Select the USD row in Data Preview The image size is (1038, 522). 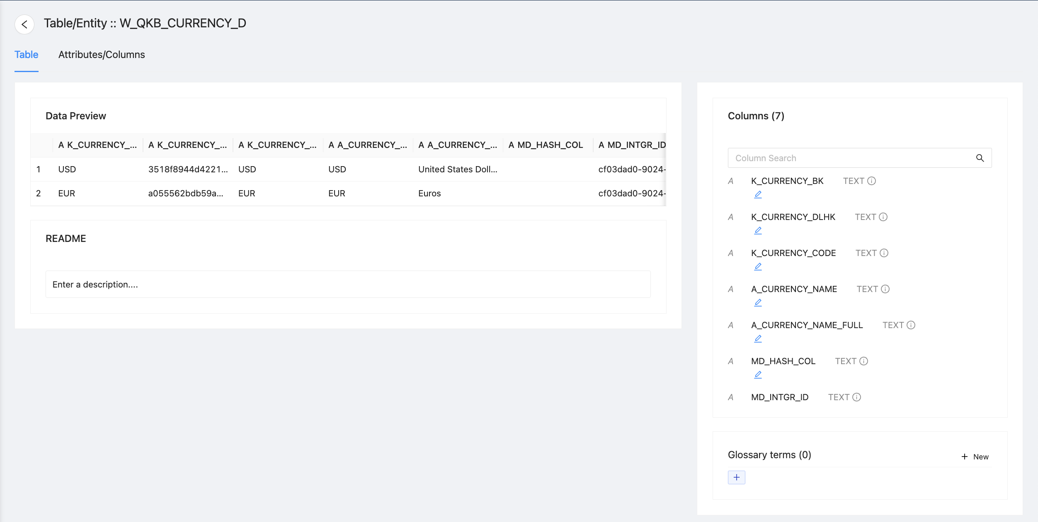click(67, 169)
